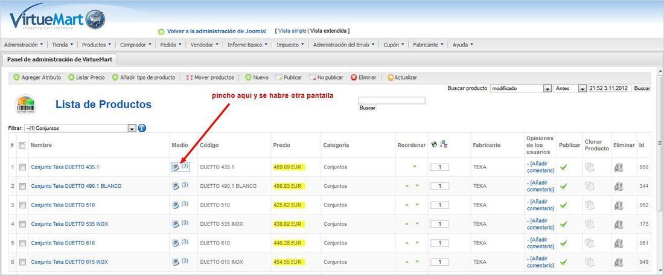The width and height of the screenshot is (664, 276).
Task: Open the Pedido menu
Action: pos(171,45)
